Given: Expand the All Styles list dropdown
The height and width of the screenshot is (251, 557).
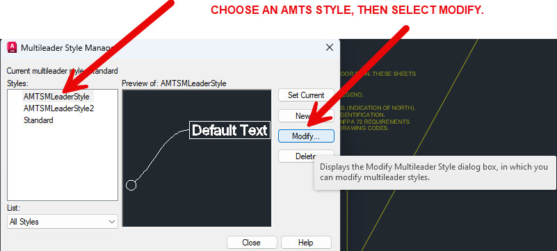Looking at the screenshot, I should point(63,222).
